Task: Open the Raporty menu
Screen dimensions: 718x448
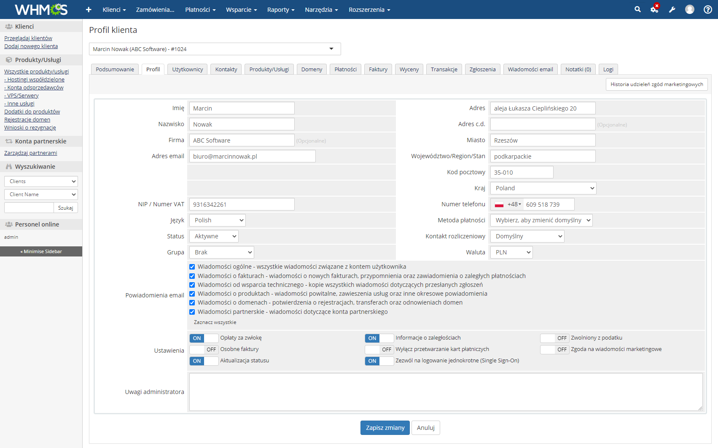Action: pyautogui.click(x=280, y=9)
